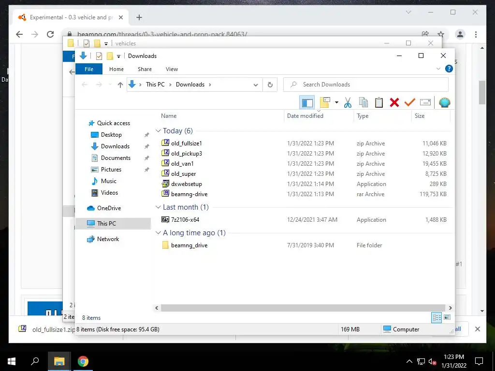
Task: Select the beamng_drive folder
Action: coord(189,245)
